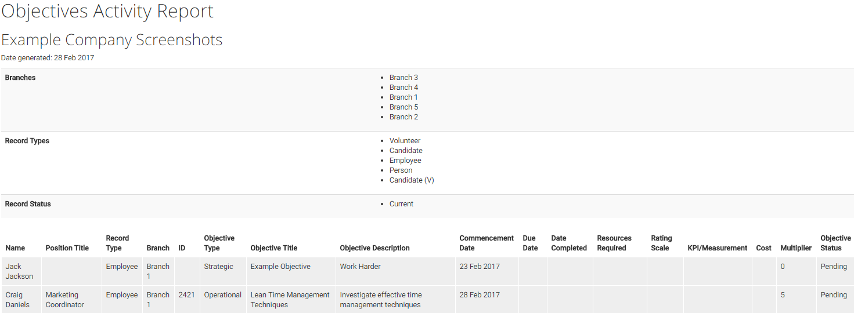Click the Date Completed column header
This screenshot has height=313, width=854.
tap(569, 243)
